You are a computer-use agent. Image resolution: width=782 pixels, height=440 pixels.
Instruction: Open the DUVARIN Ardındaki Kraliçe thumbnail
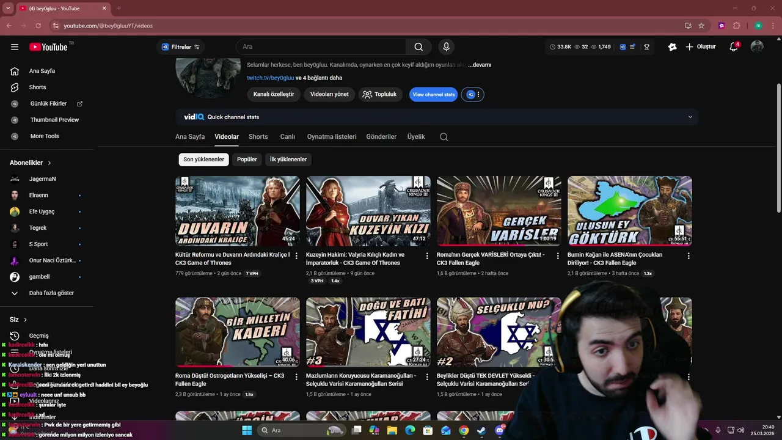[x=238, y=211]
